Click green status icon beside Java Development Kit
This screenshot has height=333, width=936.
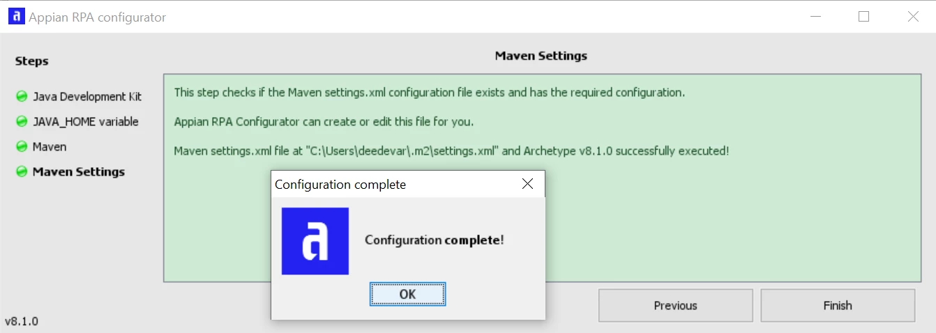pos(22,96)
